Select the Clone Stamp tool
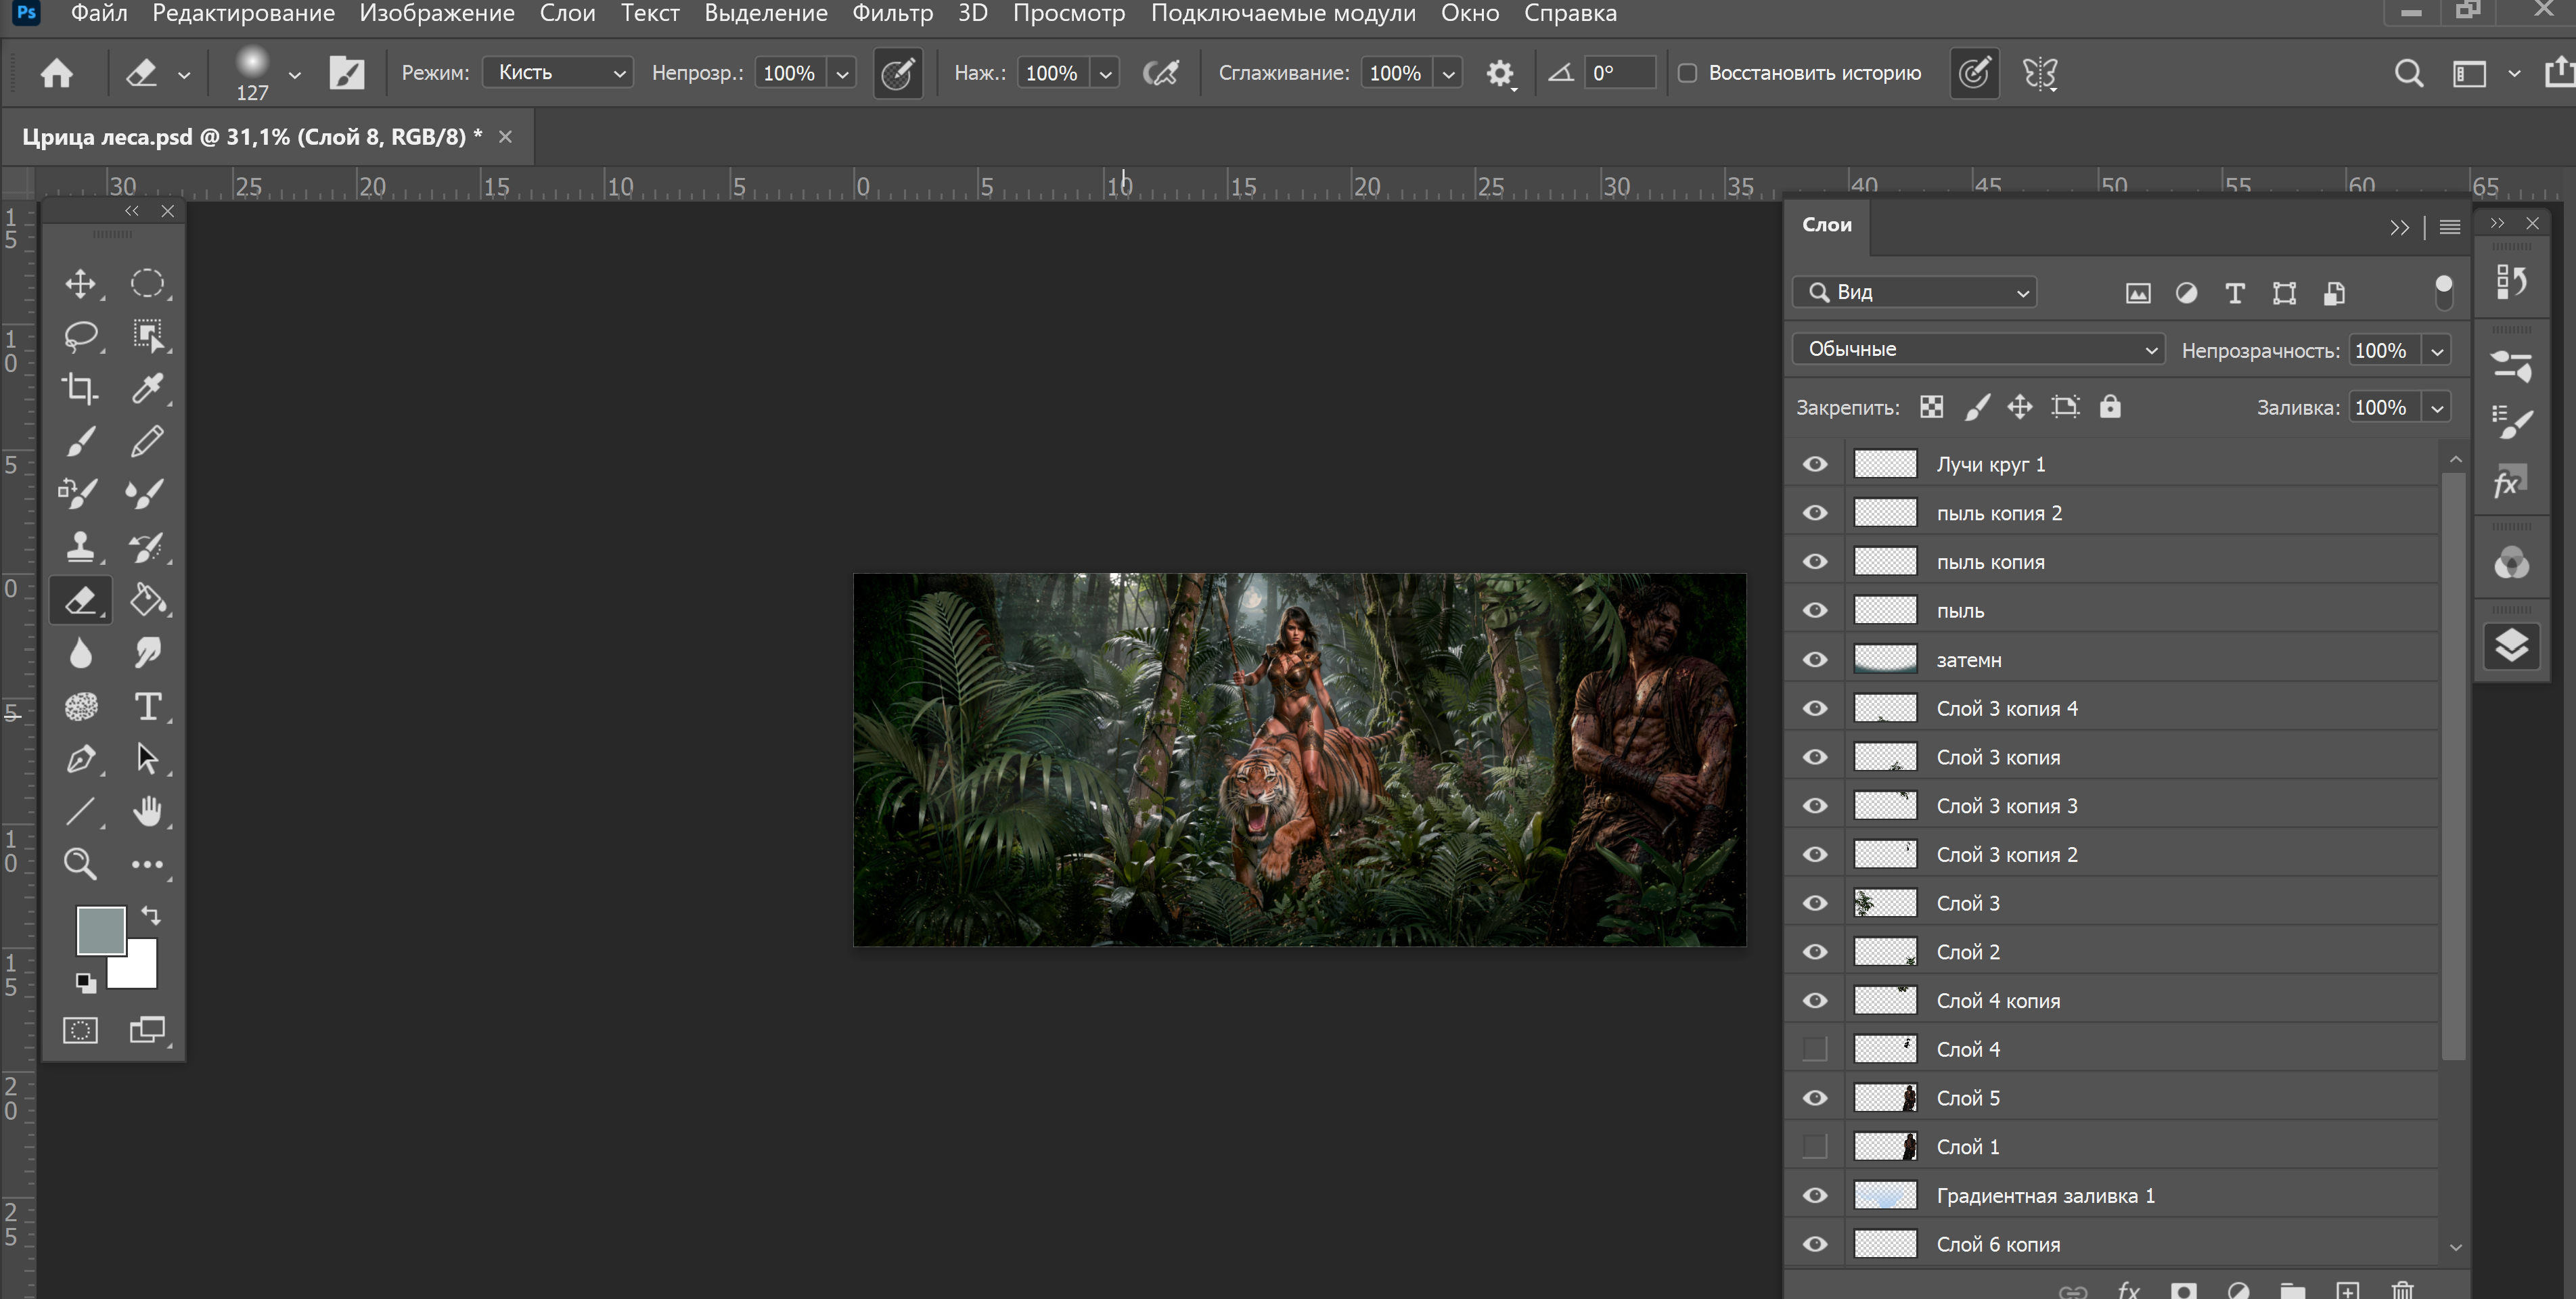The image size is (2576, 1299). click(80, 547)
